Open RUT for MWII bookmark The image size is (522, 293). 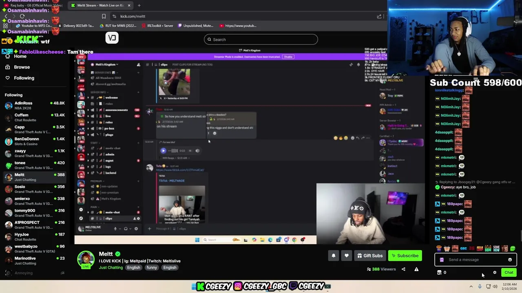(118, 26)
